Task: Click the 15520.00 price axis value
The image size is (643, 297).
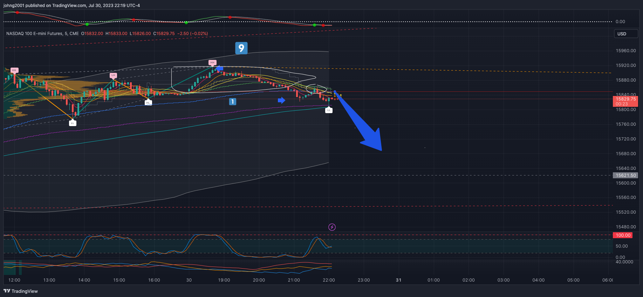Action: [x=626, y=212]
